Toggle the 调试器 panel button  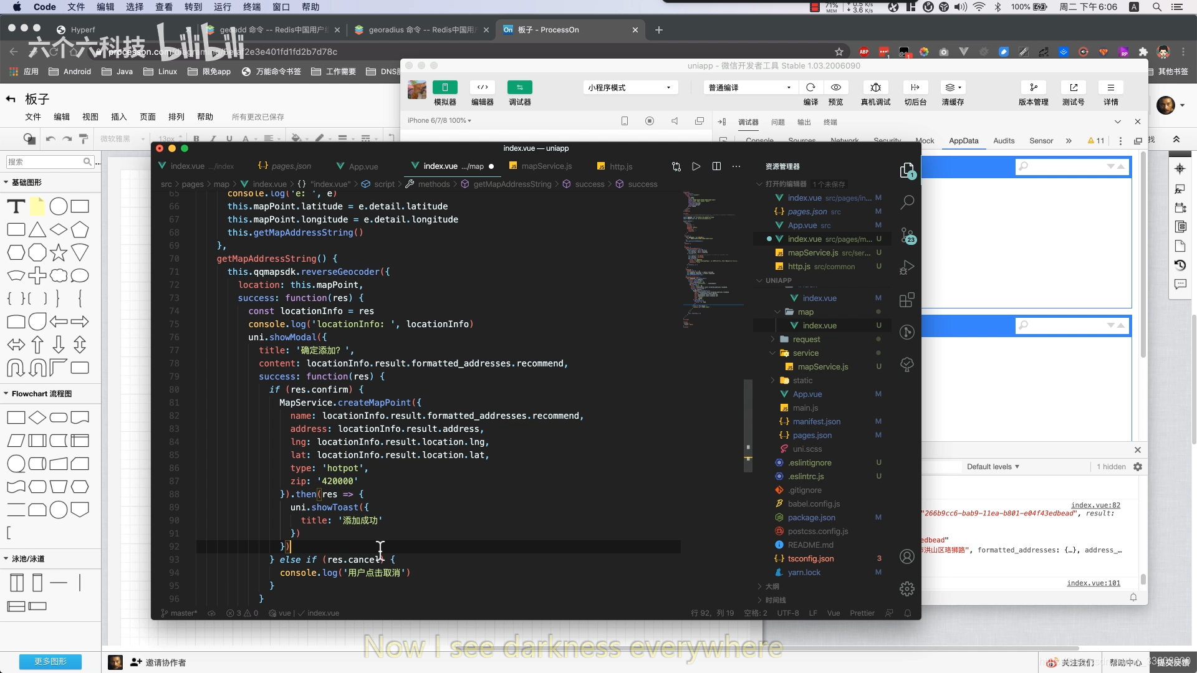(519, 88)
